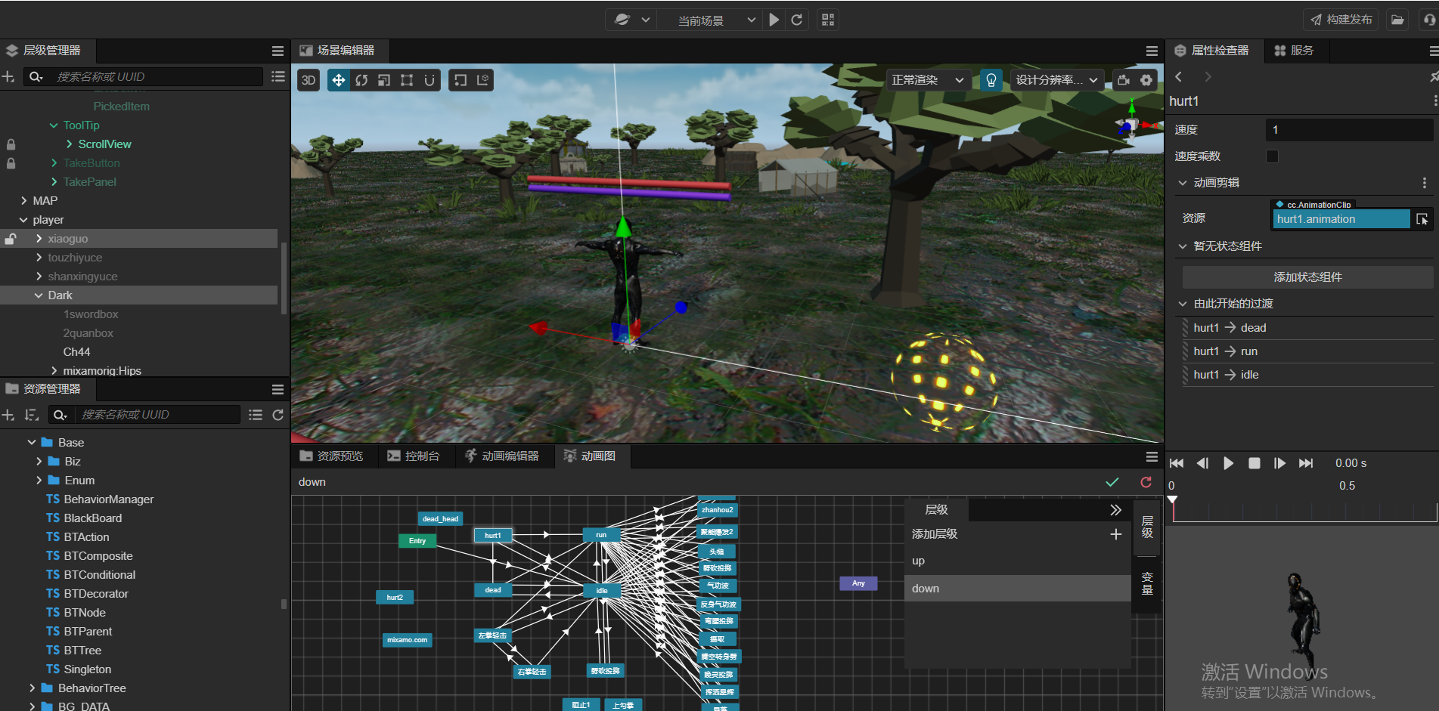
Task: Collapse the Dark node
Action: point(39,295)
